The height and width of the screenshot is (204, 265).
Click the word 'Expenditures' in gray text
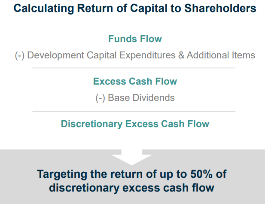click(147, 55)
